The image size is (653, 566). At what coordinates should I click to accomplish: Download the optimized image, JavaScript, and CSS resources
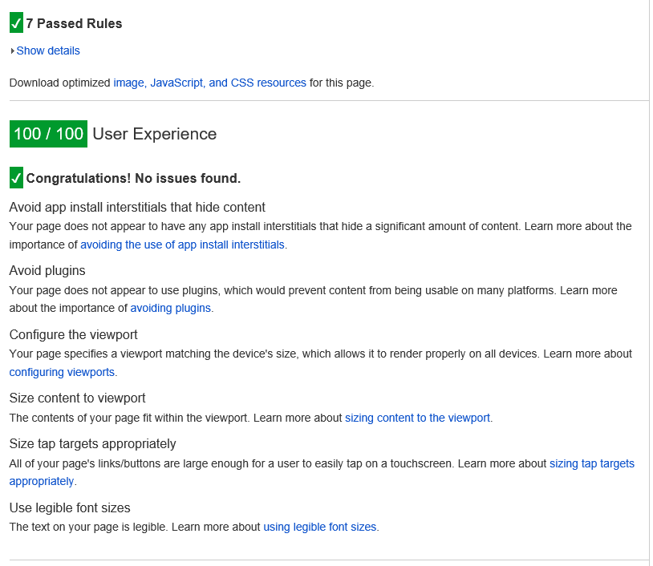coord(209,83)
